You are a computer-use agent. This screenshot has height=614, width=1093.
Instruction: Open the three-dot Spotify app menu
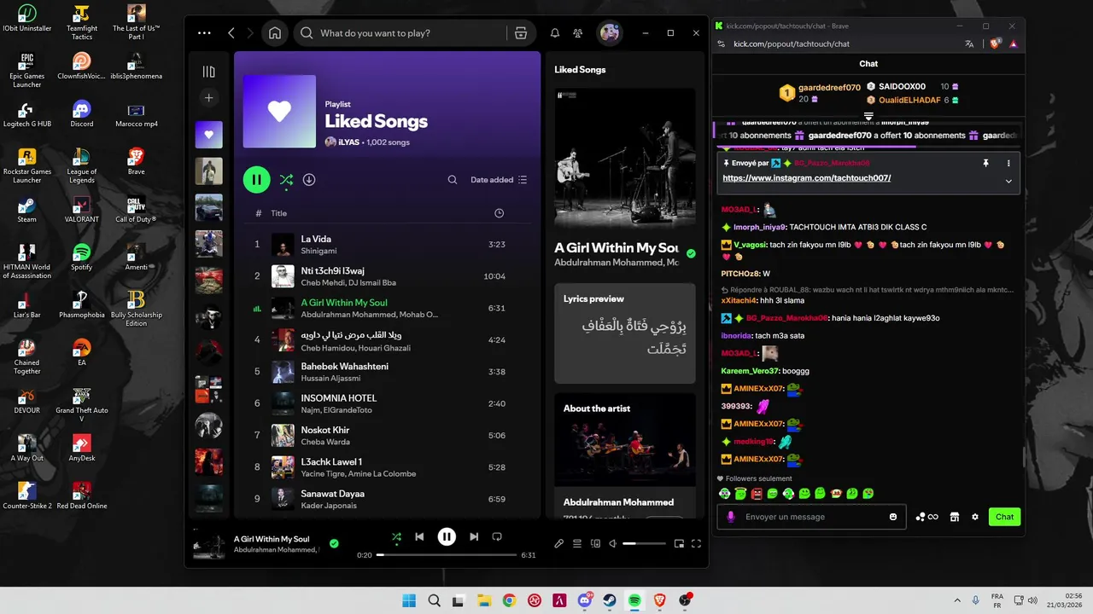coord(204,33)
